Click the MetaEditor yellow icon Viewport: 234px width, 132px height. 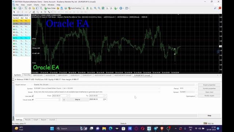[x=58, y=8]
